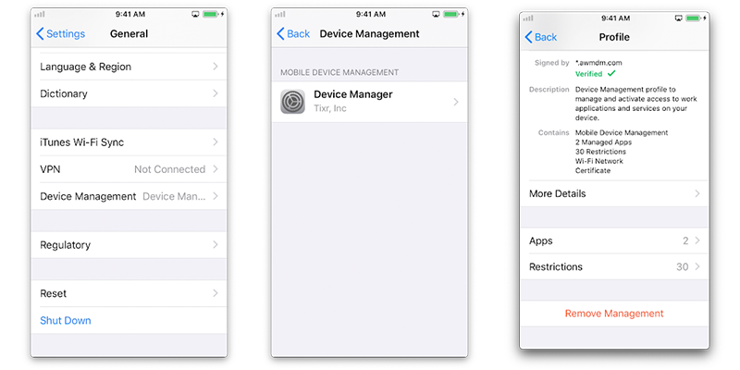
Task: Tap battery icon on Device Management screen
Action: point(453,14)
